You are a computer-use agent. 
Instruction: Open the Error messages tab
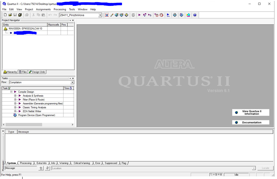(98, 163)
